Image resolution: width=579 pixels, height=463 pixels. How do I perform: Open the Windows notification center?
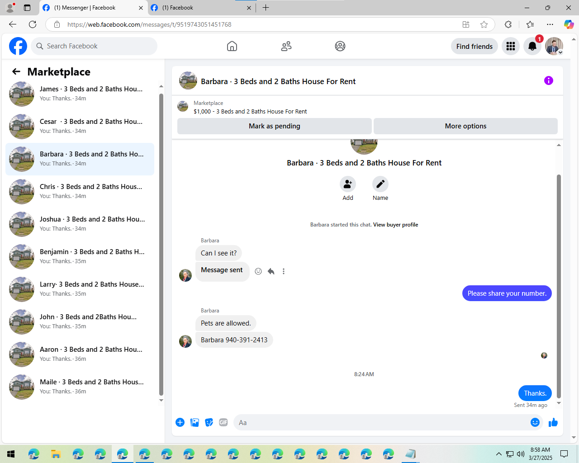click(x=564, y=454)
